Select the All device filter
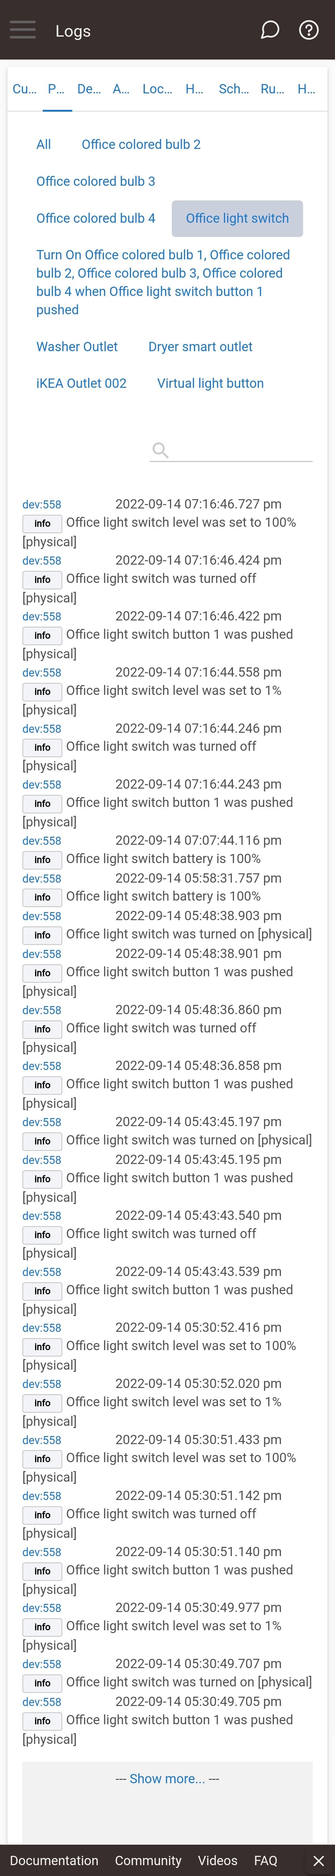335x1876 pixels. [44, 144]
